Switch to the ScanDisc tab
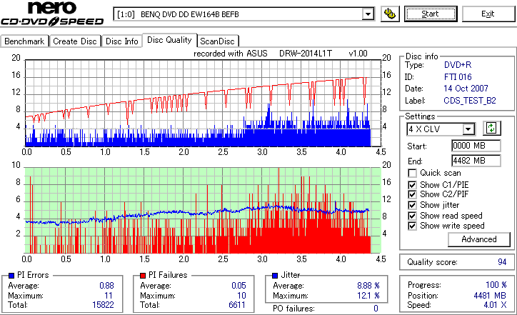Image resolution: width=517 pixels, height=315 pixels. point(218,41)
